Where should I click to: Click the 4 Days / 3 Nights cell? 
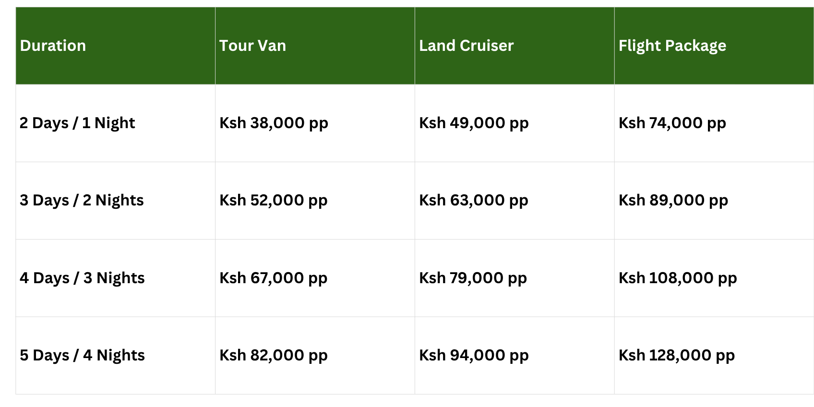pos(82,278)
